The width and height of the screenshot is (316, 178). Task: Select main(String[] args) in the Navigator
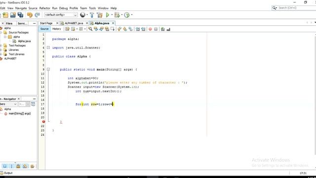(20, 114)
